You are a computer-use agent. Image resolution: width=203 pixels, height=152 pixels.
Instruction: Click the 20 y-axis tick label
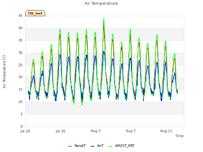pos(20,77)
